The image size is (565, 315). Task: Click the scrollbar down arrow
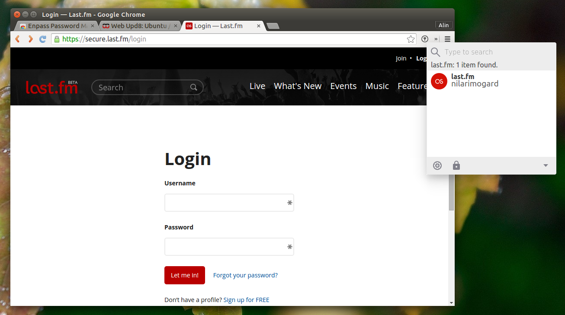[451, 303]
